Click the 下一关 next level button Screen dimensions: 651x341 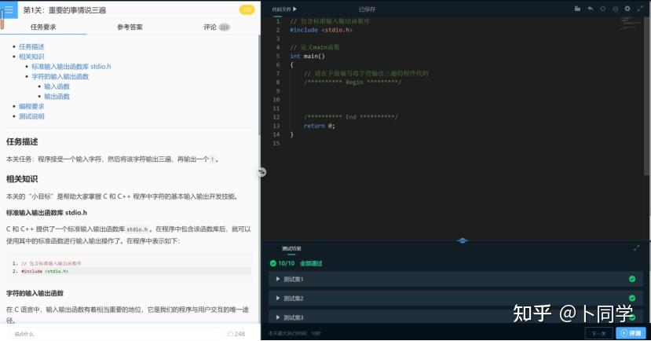click(598, 333)
